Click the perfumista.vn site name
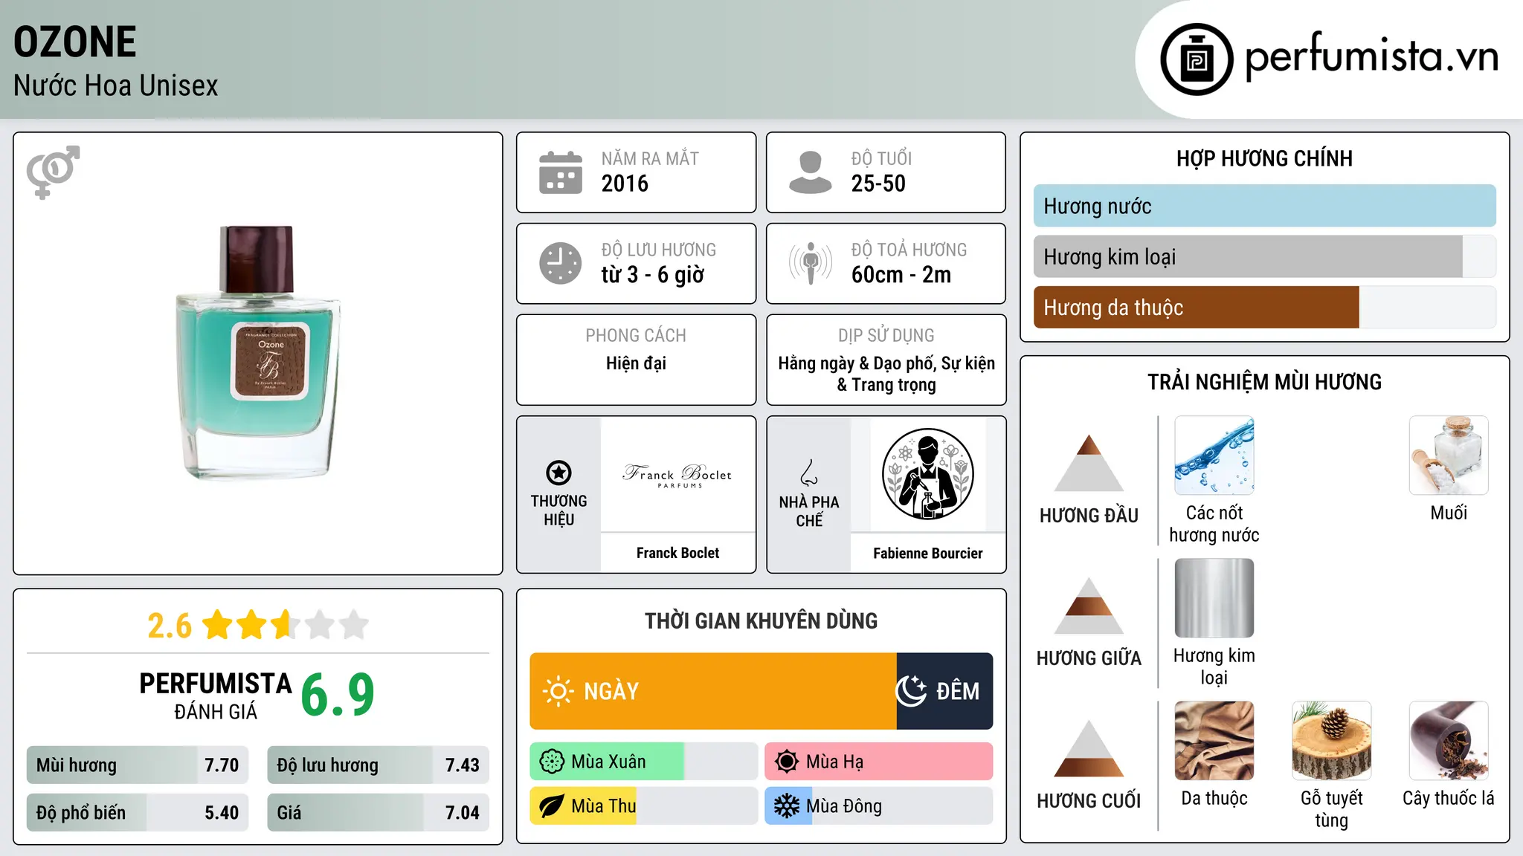The width and height of the screenshot is (1523, 856). (x=1372, y=56)
